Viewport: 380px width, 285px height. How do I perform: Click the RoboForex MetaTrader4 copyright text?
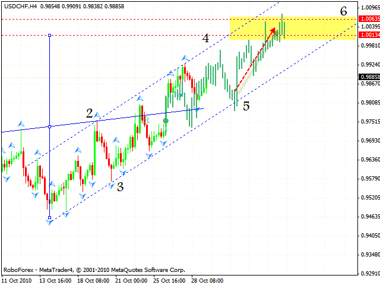tap(94, 270)
